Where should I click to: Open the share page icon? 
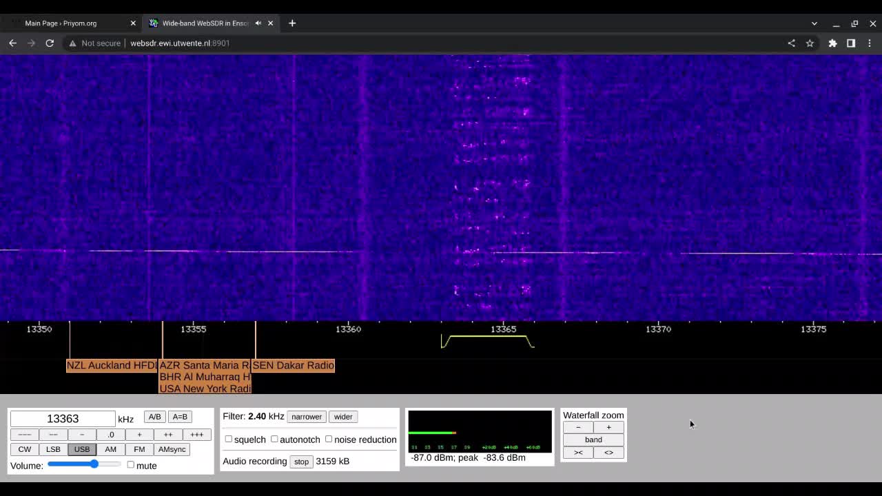point(791,43)
